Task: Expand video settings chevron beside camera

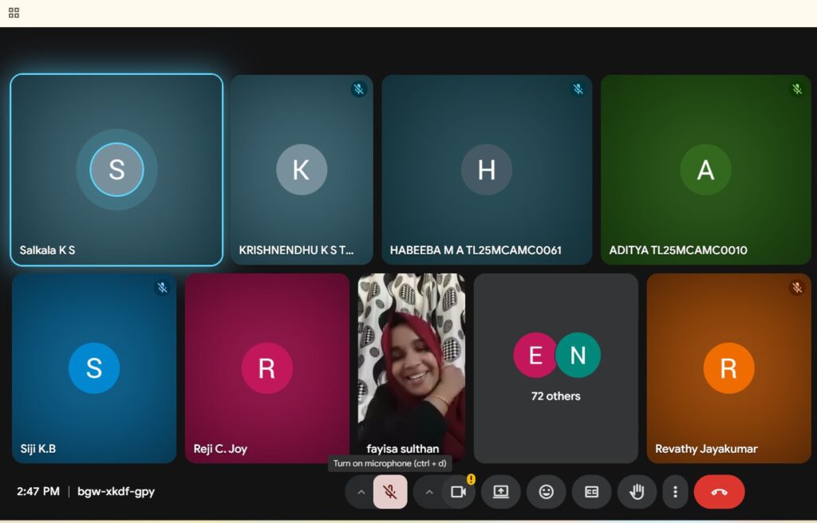Action: tap(429, 492)
